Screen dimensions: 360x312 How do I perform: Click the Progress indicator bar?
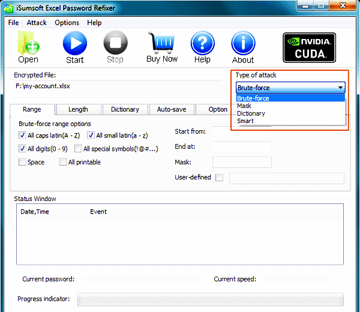(x=211, y=299)
